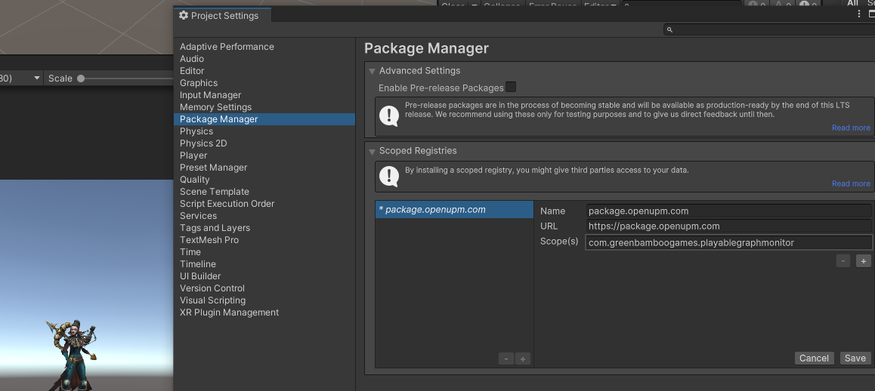Click the warning icon in Scoped Registries notice
875x391 pixels.
coord(388,177)
